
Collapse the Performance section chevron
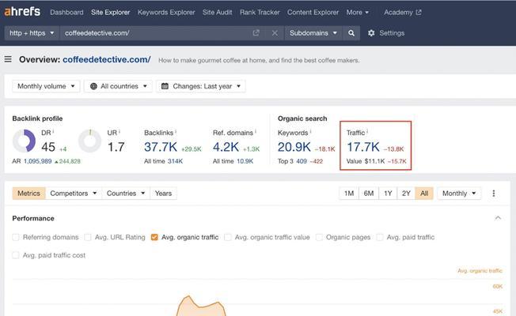pyautogui.click(x=498, y=218)
